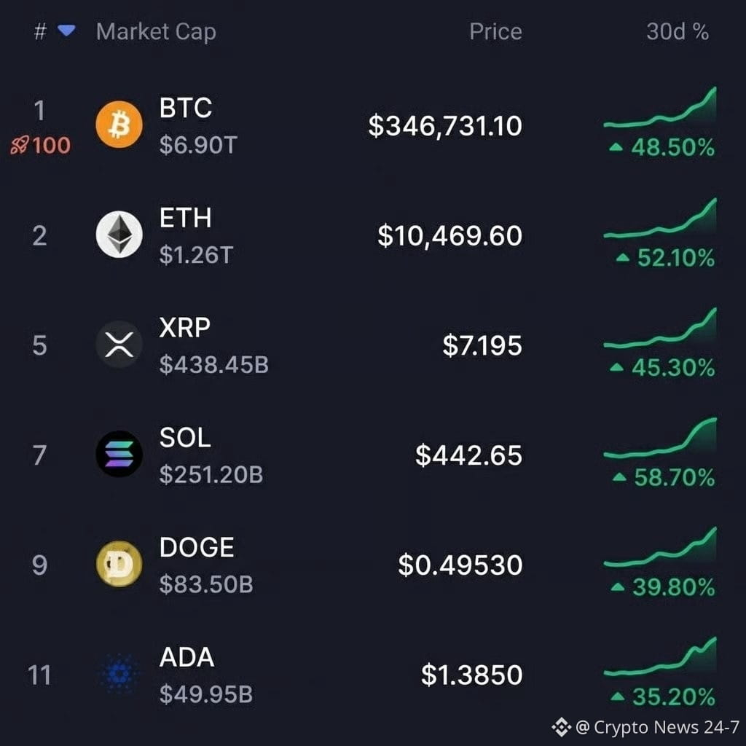Image resolution: width=746 pixels, height=746 pixels.
Task: Click the Ethereum diamond logo icon
Action: [x=119, y=235]
